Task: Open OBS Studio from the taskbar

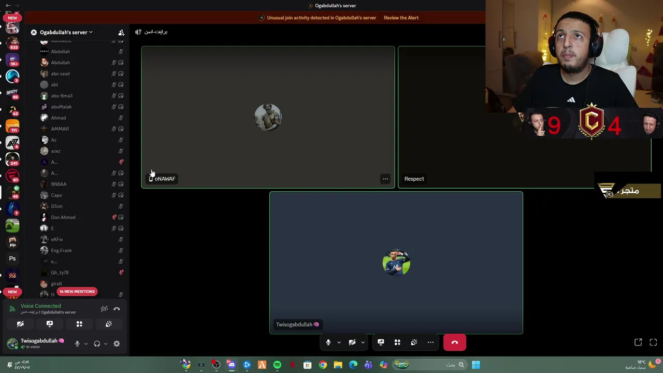Action: click(x=216, y=365)
